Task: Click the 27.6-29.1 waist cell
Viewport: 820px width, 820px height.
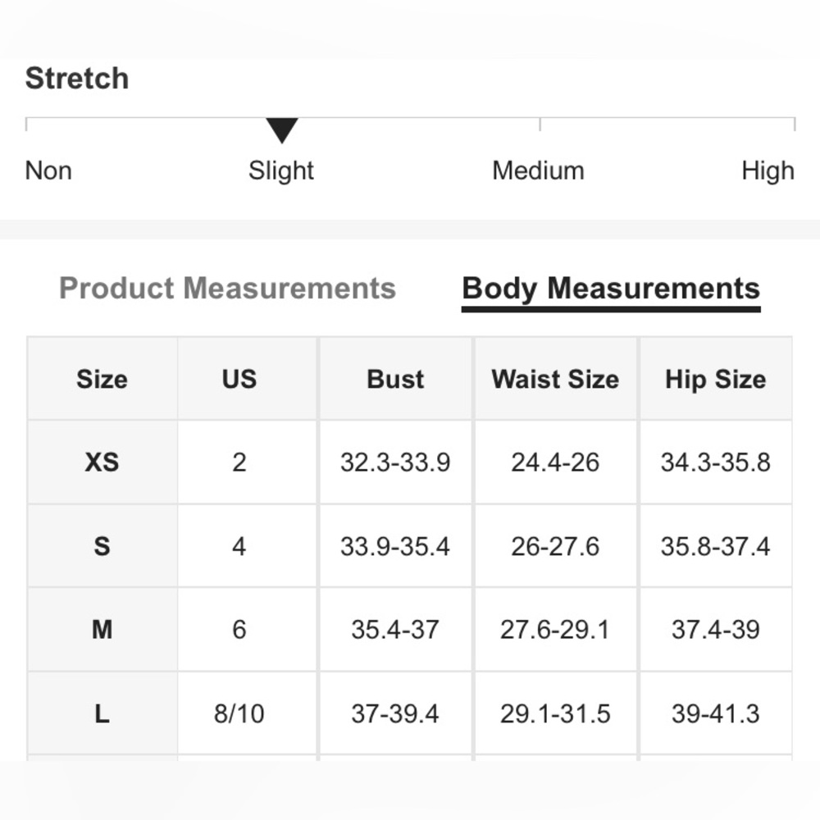Action: 555,629
